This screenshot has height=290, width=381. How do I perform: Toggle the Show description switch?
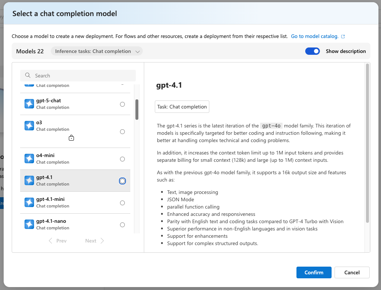coord(313,51)
